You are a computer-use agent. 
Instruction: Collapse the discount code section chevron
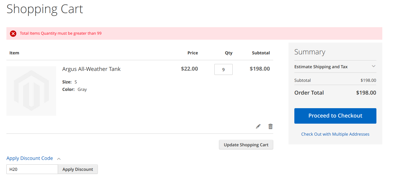[x=59, y=159]
